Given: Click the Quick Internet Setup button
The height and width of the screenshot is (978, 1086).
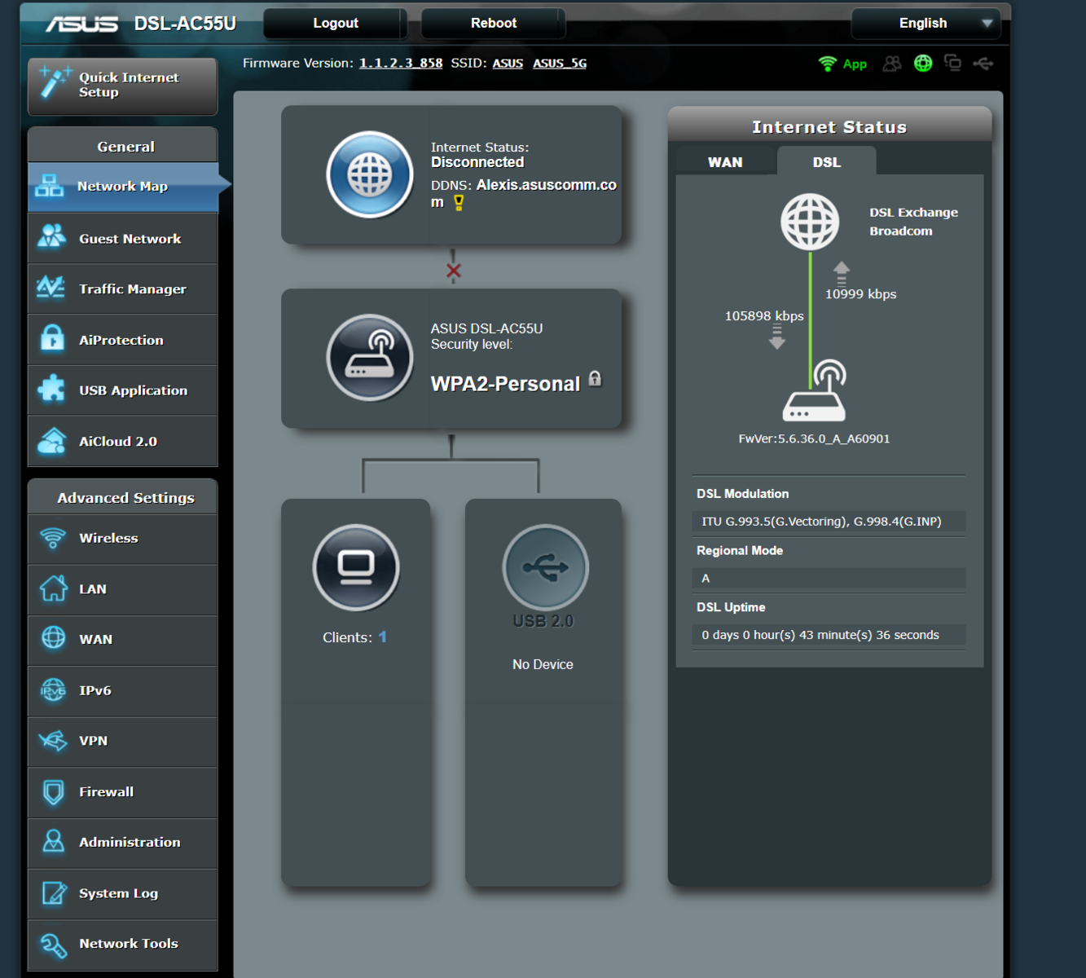Looking at the screenshot, I should point(123,86).
